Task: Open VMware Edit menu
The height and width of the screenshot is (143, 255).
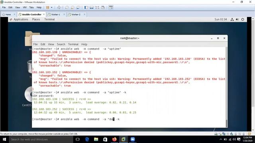Action: [x=10, y=8]
